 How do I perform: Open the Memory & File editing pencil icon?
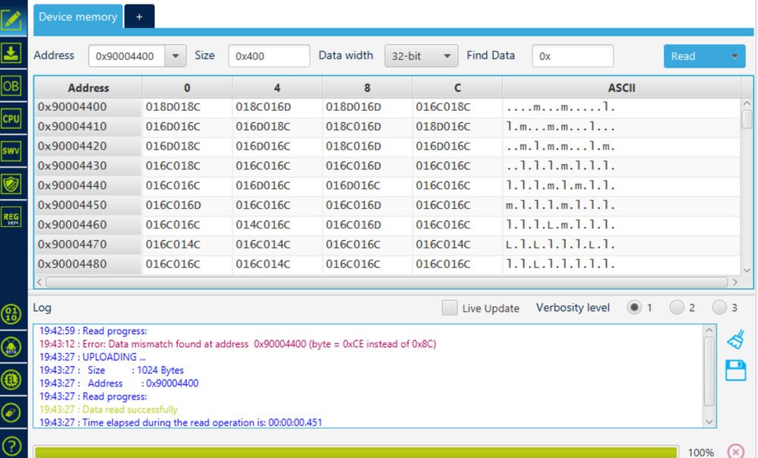point(11,19)
